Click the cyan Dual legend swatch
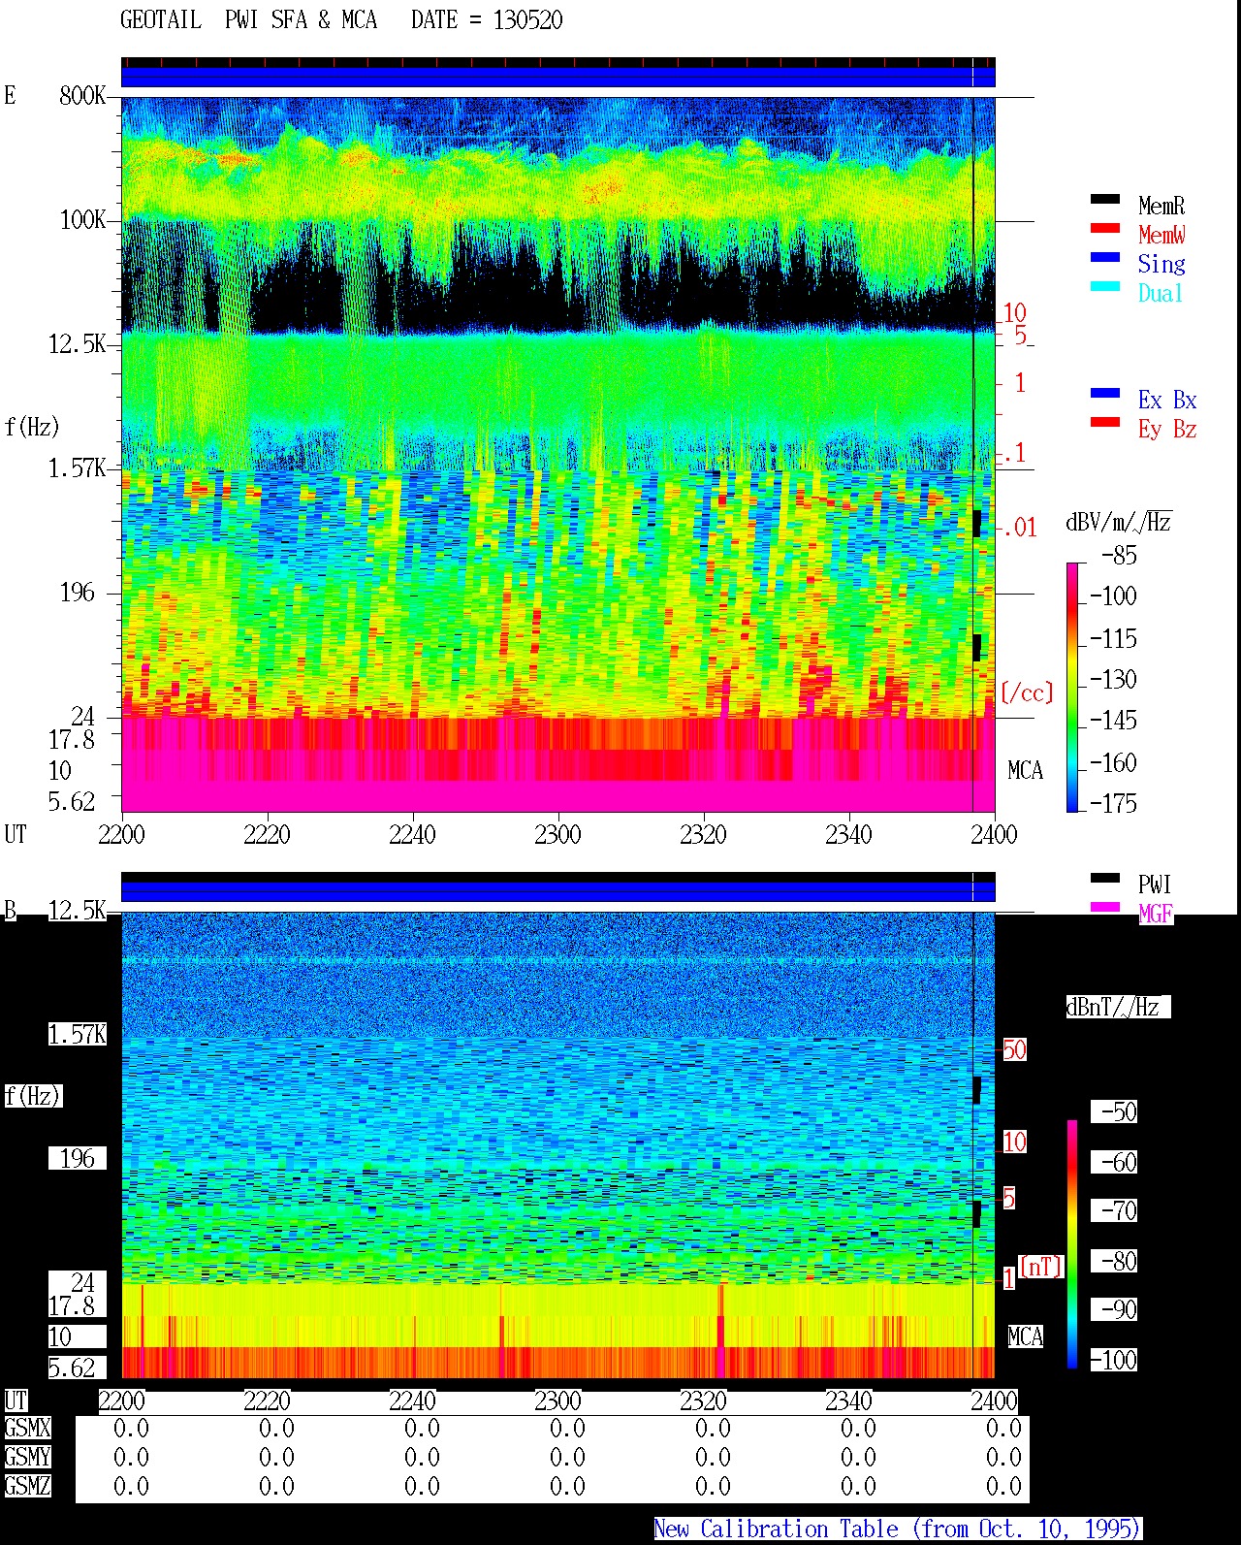The height and width of the screenshot is (1545, 1241). click(x=1104, y=287)
